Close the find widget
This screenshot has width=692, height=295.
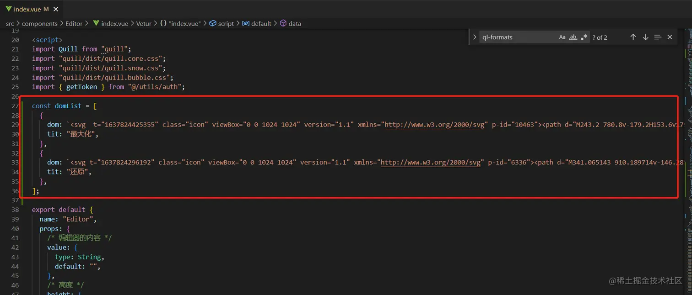pyautogui.click(x=670, y=37)
